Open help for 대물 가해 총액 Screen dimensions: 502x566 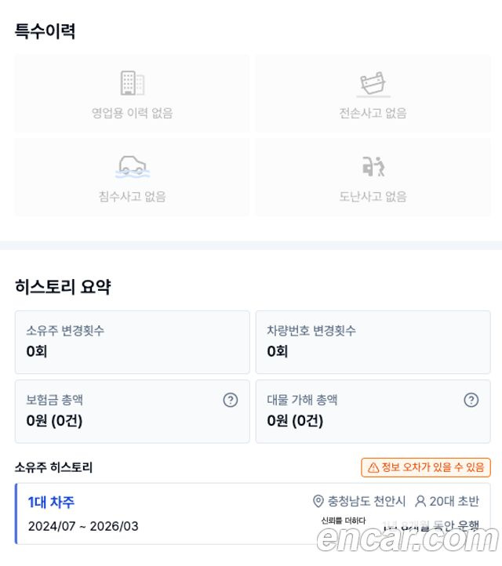coord(471,400)
